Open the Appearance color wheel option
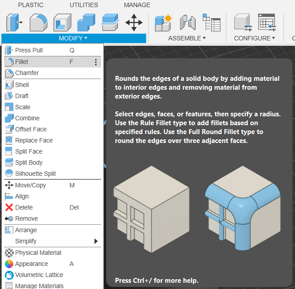This screenshot has width=295, height=289. point(31,264)
